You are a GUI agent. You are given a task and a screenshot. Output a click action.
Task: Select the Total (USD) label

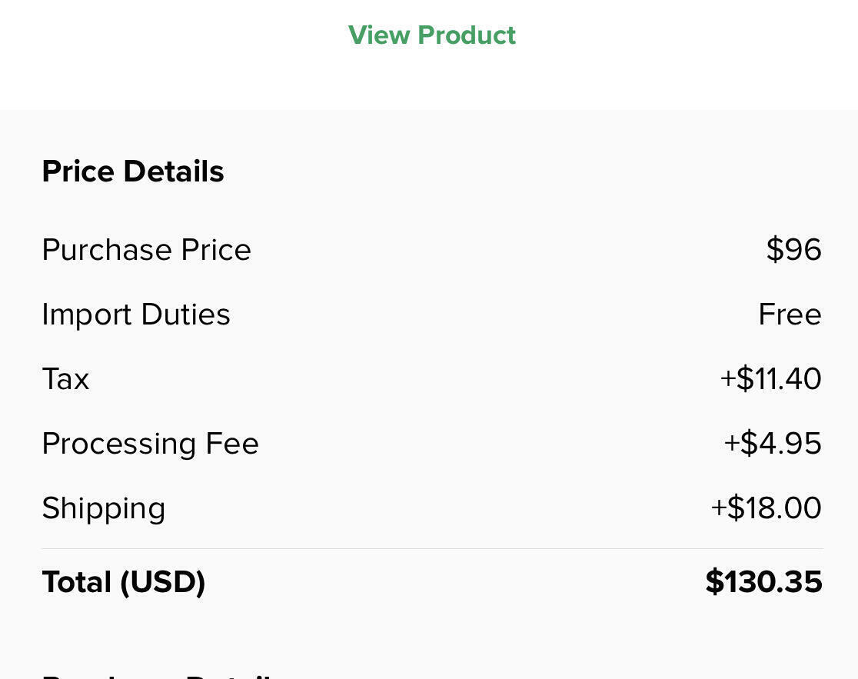pos(124,582)
